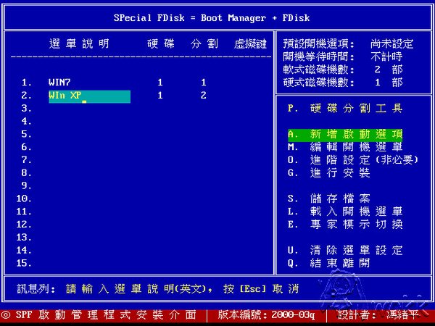Click empty boot slot number 5.
Screen dimensions: 435x326
coord(27,134)
